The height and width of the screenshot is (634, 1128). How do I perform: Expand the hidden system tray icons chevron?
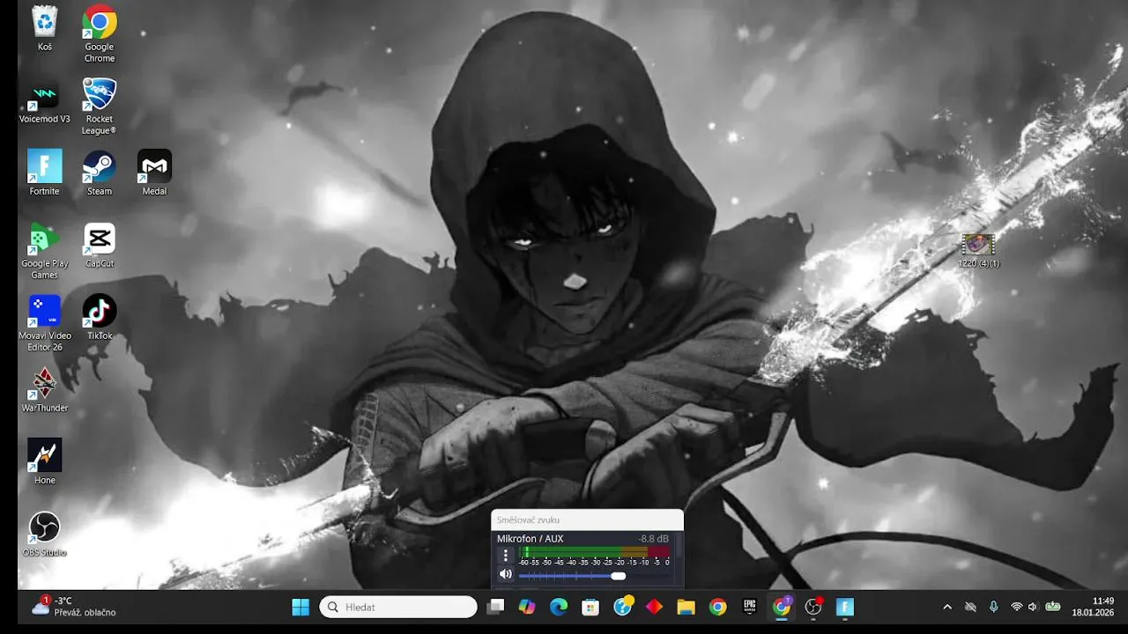pyautogui.click(x=947, y=607)
